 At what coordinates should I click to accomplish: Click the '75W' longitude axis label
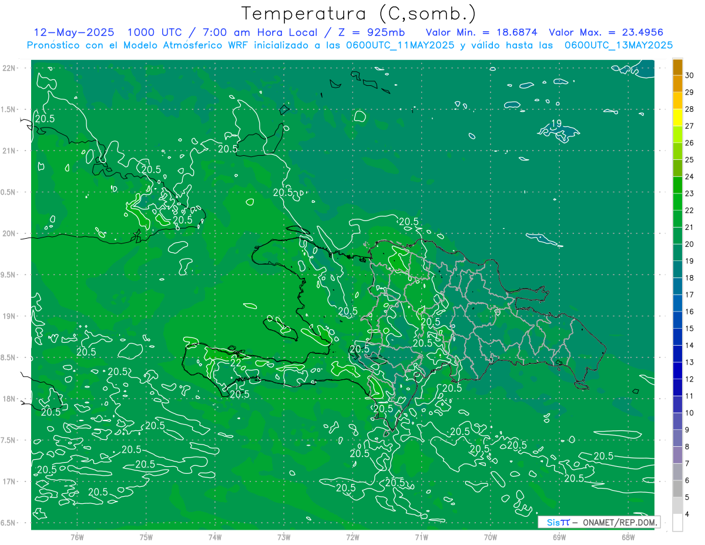[x=146, y=536]
